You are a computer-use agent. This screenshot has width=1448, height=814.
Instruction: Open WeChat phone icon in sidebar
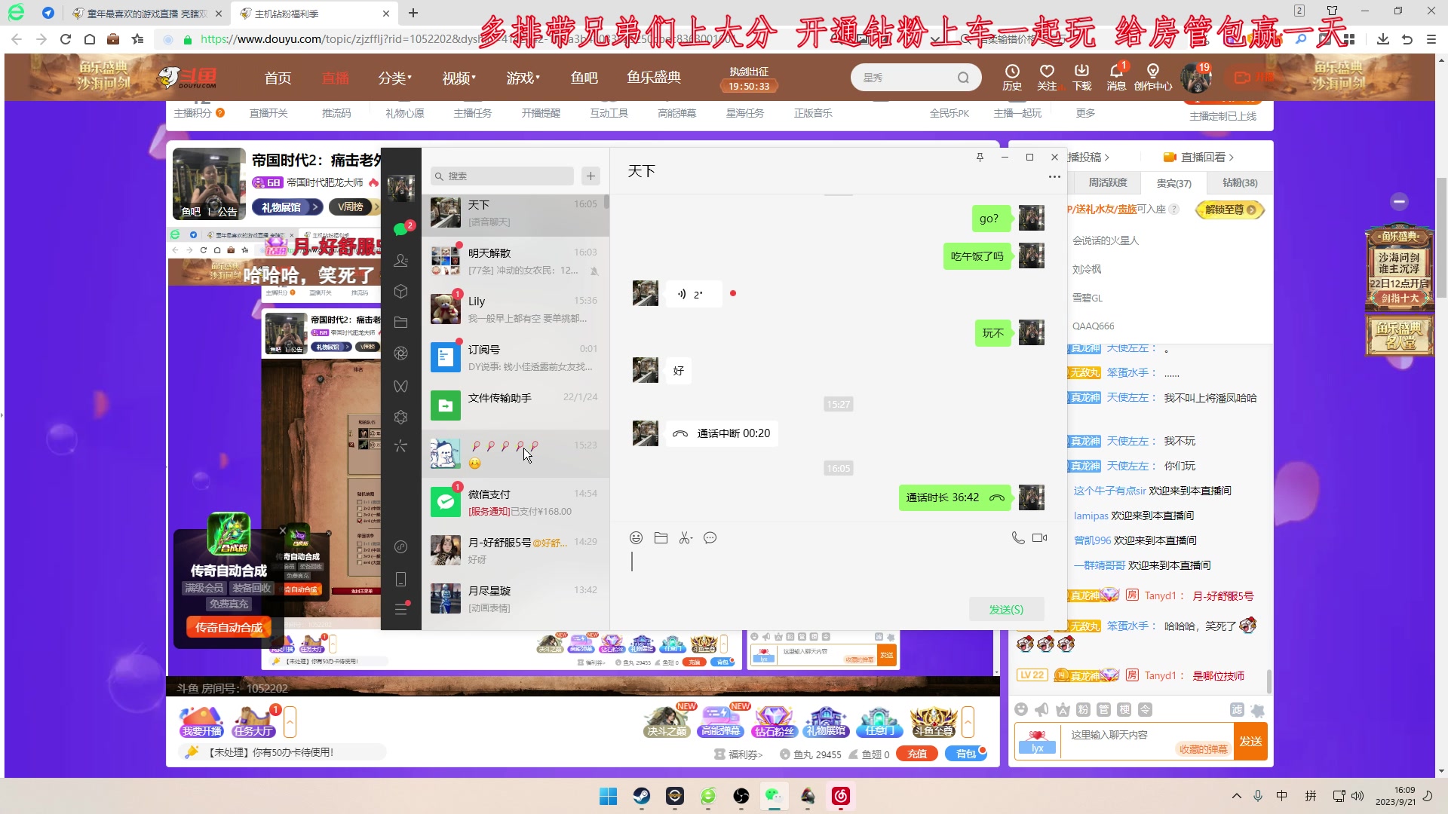pyautogui.click(x=400, y=579)
